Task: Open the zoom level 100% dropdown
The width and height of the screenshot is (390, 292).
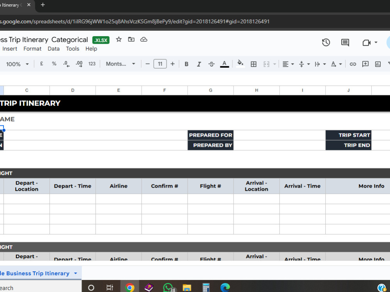Action: [17, 64]
